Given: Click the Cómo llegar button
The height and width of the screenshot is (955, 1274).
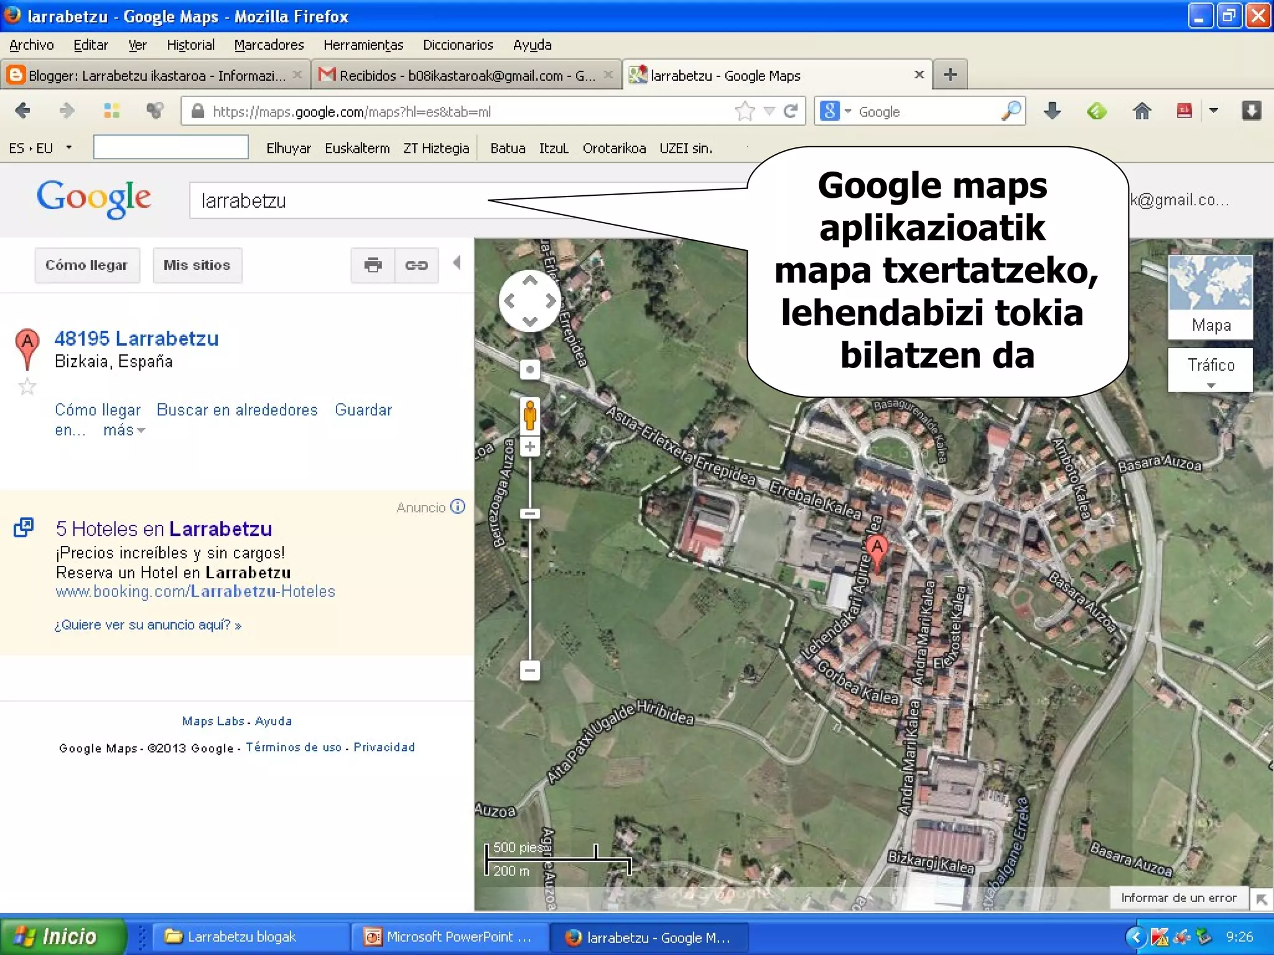Looking at the screenshot, I should tap(87, 265).
